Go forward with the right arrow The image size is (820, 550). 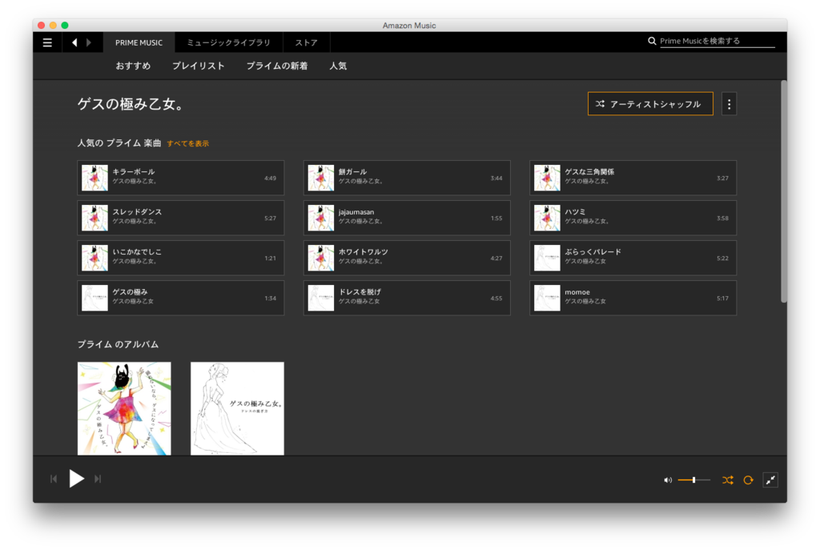coord(89,42)
